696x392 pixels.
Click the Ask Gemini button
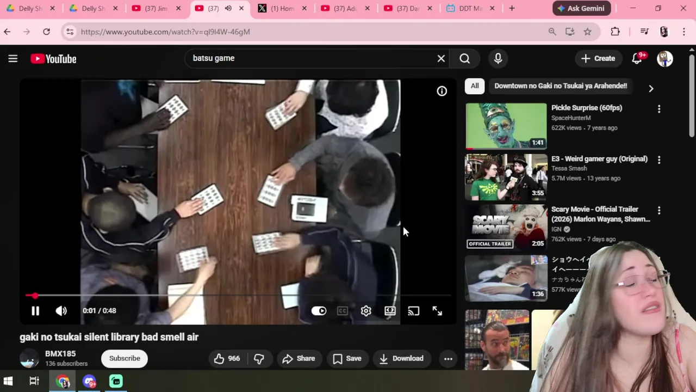(x=582, y=8)
